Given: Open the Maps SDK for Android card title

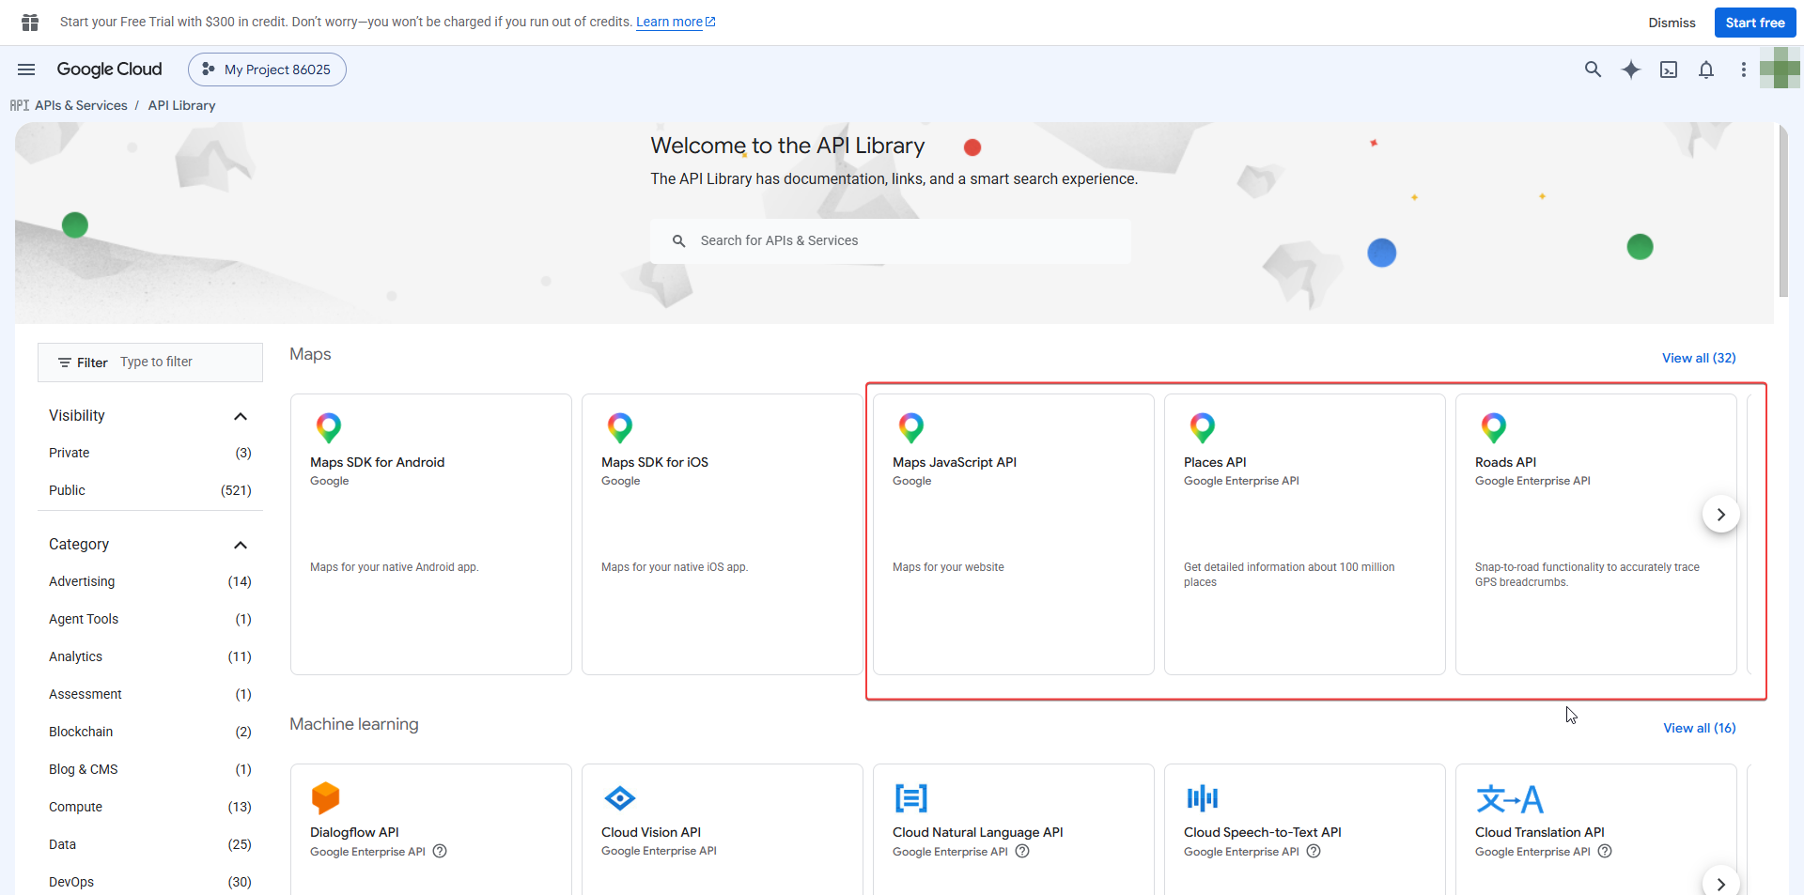Looking at the screenshot, I should [378, 462].
